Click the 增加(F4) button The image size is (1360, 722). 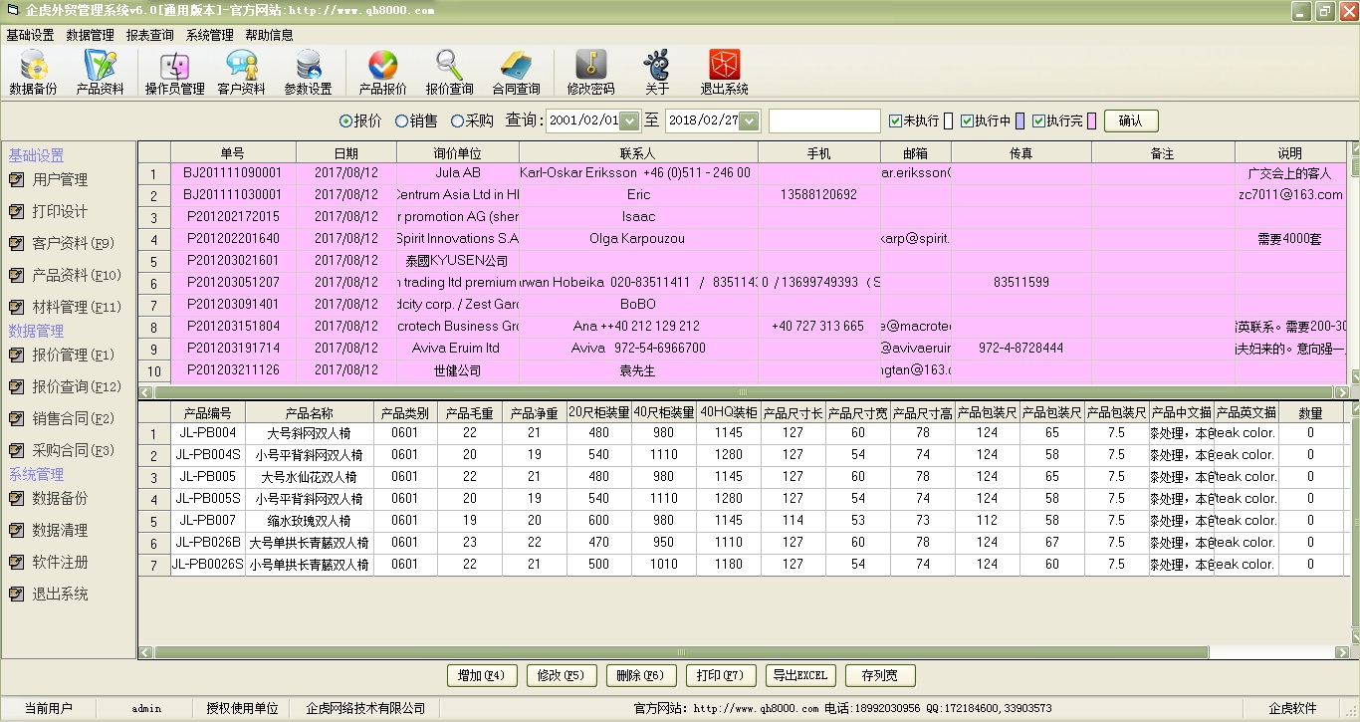pyautogui.click(x=482, y=675)
